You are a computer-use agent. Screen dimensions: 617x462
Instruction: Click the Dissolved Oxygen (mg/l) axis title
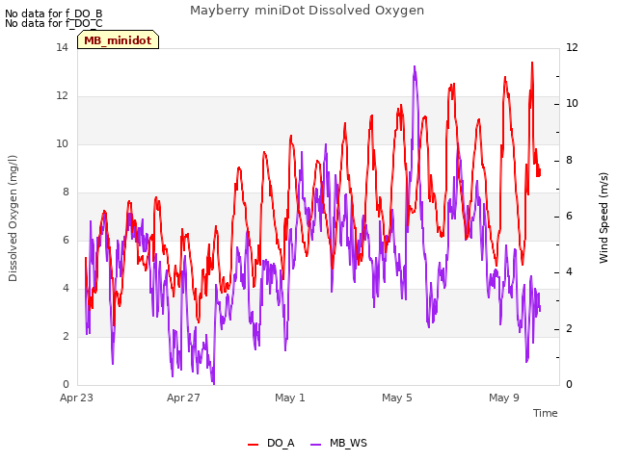[x=13, y=218]
